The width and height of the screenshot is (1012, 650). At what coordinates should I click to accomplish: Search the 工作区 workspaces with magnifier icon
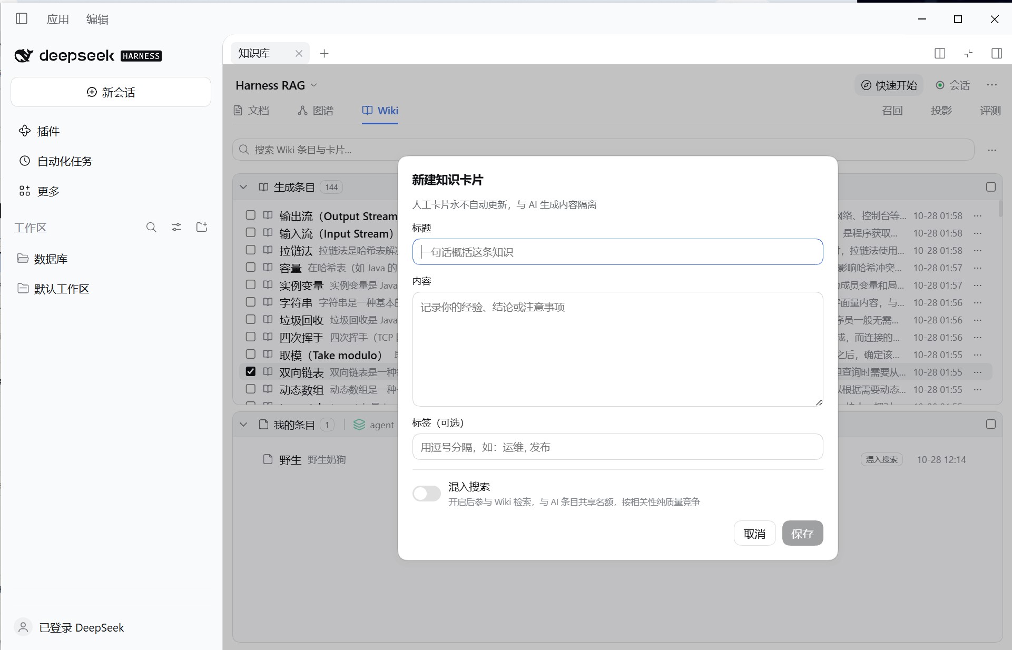pyautogui.click(x=151, y=228)
